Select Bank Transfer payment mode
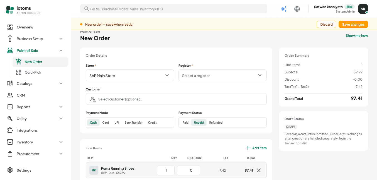Screen dimensions: 377x180 [x=134, y=123]
